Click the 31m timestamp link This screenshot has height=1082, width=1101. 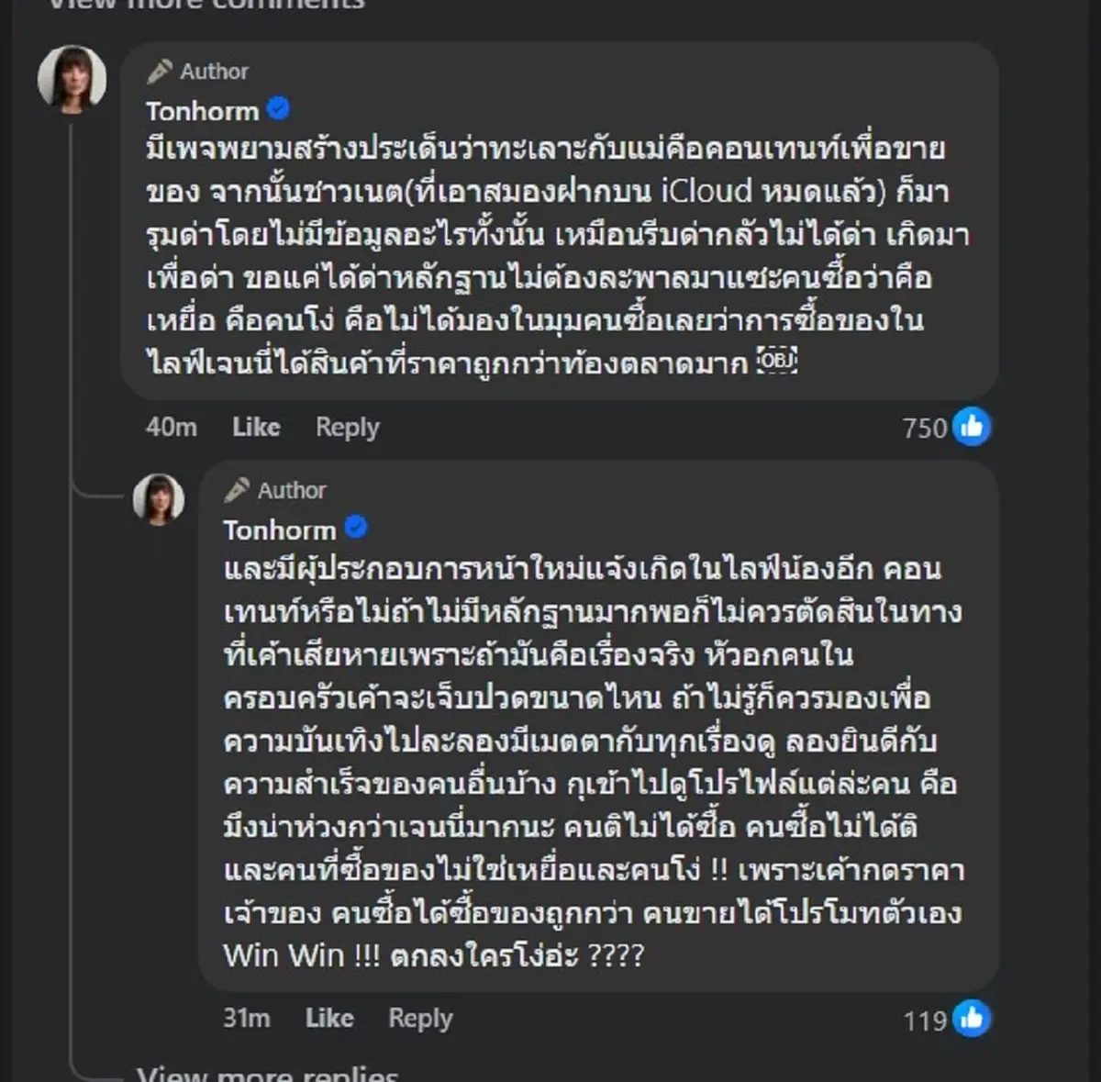(246, 1018)
